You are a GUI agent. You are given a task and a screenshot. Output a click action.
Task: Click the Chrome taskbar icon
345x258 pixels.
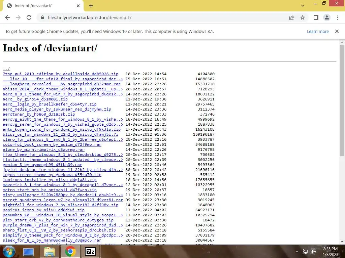(70, 252)
